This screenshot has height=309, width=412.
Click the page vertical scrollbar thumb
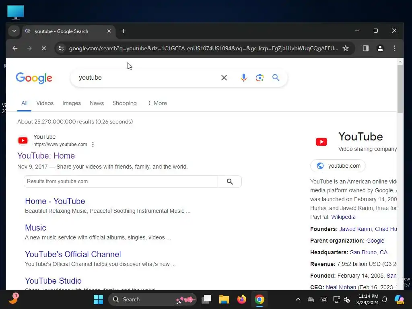(x=400, y=89)
